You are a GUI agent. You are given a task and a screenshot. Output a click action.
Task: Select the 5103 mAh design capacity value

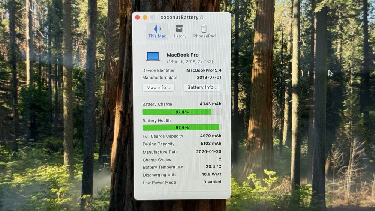pyautogui.click(x=211, y=144)
